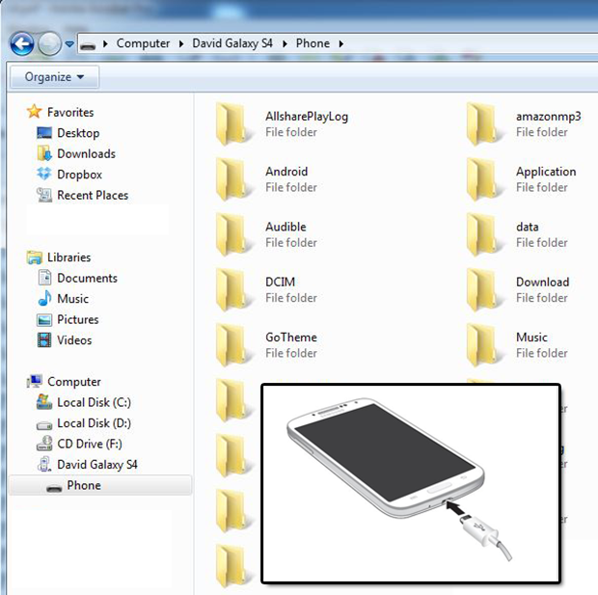Select Computer in the address breadcrumb

pyautogui.click(x=143, y=43)
